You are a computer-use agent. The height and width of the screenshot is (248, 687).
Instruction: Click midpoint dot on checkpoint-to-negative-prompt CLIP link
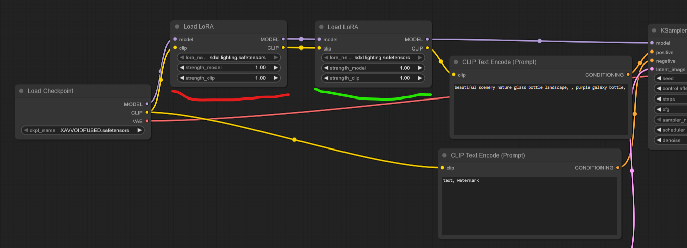tap(294, 140)
